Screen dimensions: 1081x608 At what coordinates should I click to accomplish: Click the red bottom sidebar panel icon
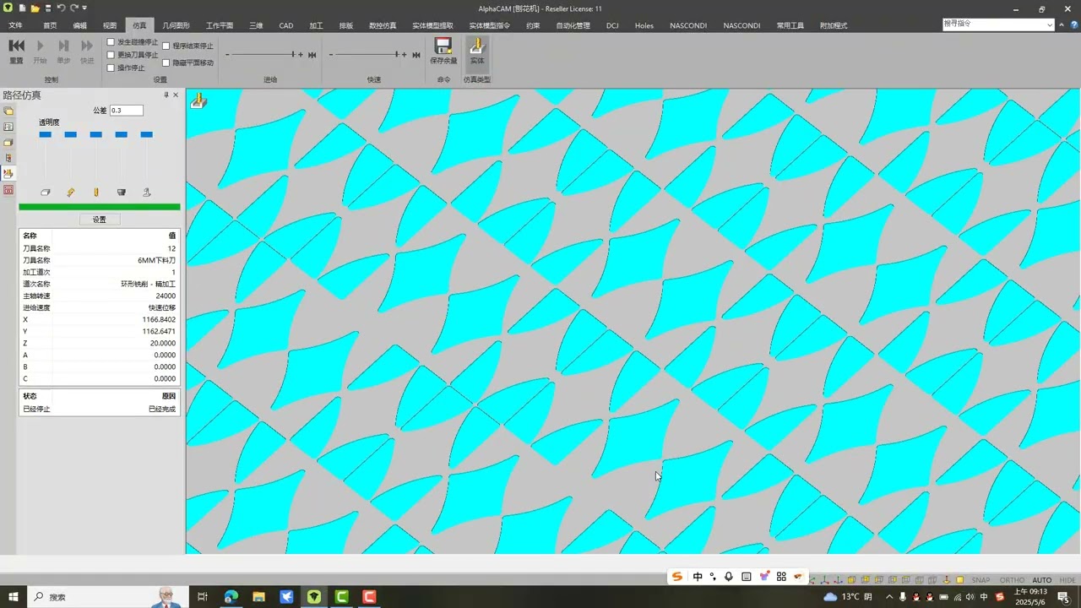(x=8, y=190)
